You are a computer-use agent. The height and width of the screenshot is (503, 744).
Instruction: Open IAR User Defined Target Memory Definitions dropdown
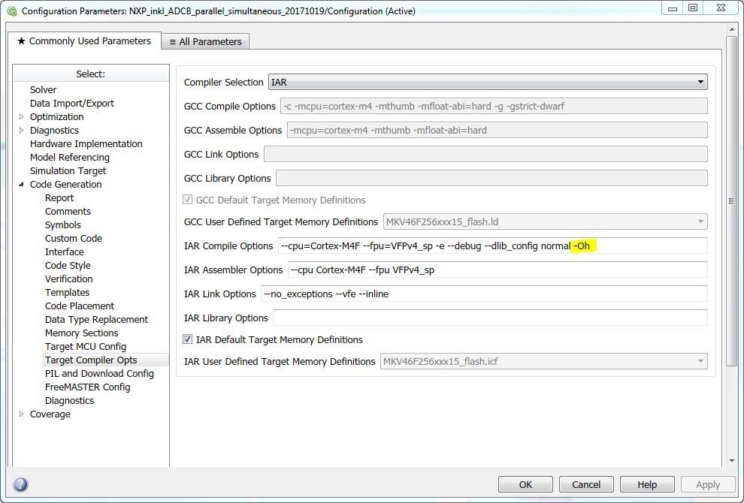[544, 361]
